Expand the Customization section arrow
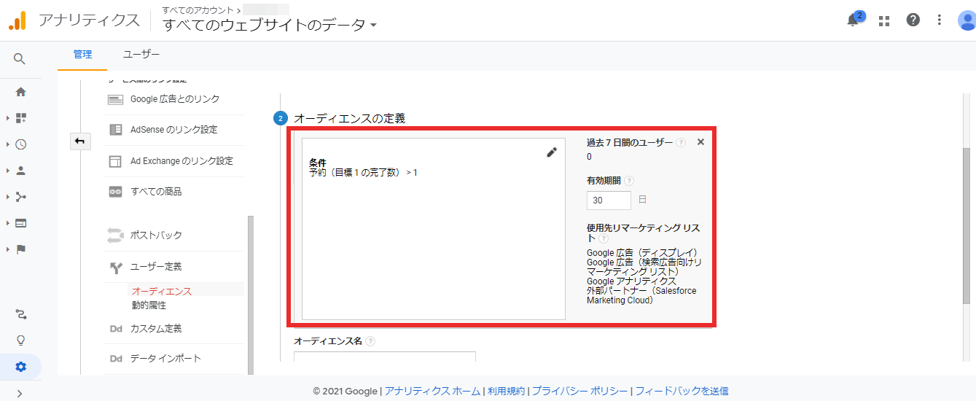This screenshot has width=976, height=401. tap(8, 118)
